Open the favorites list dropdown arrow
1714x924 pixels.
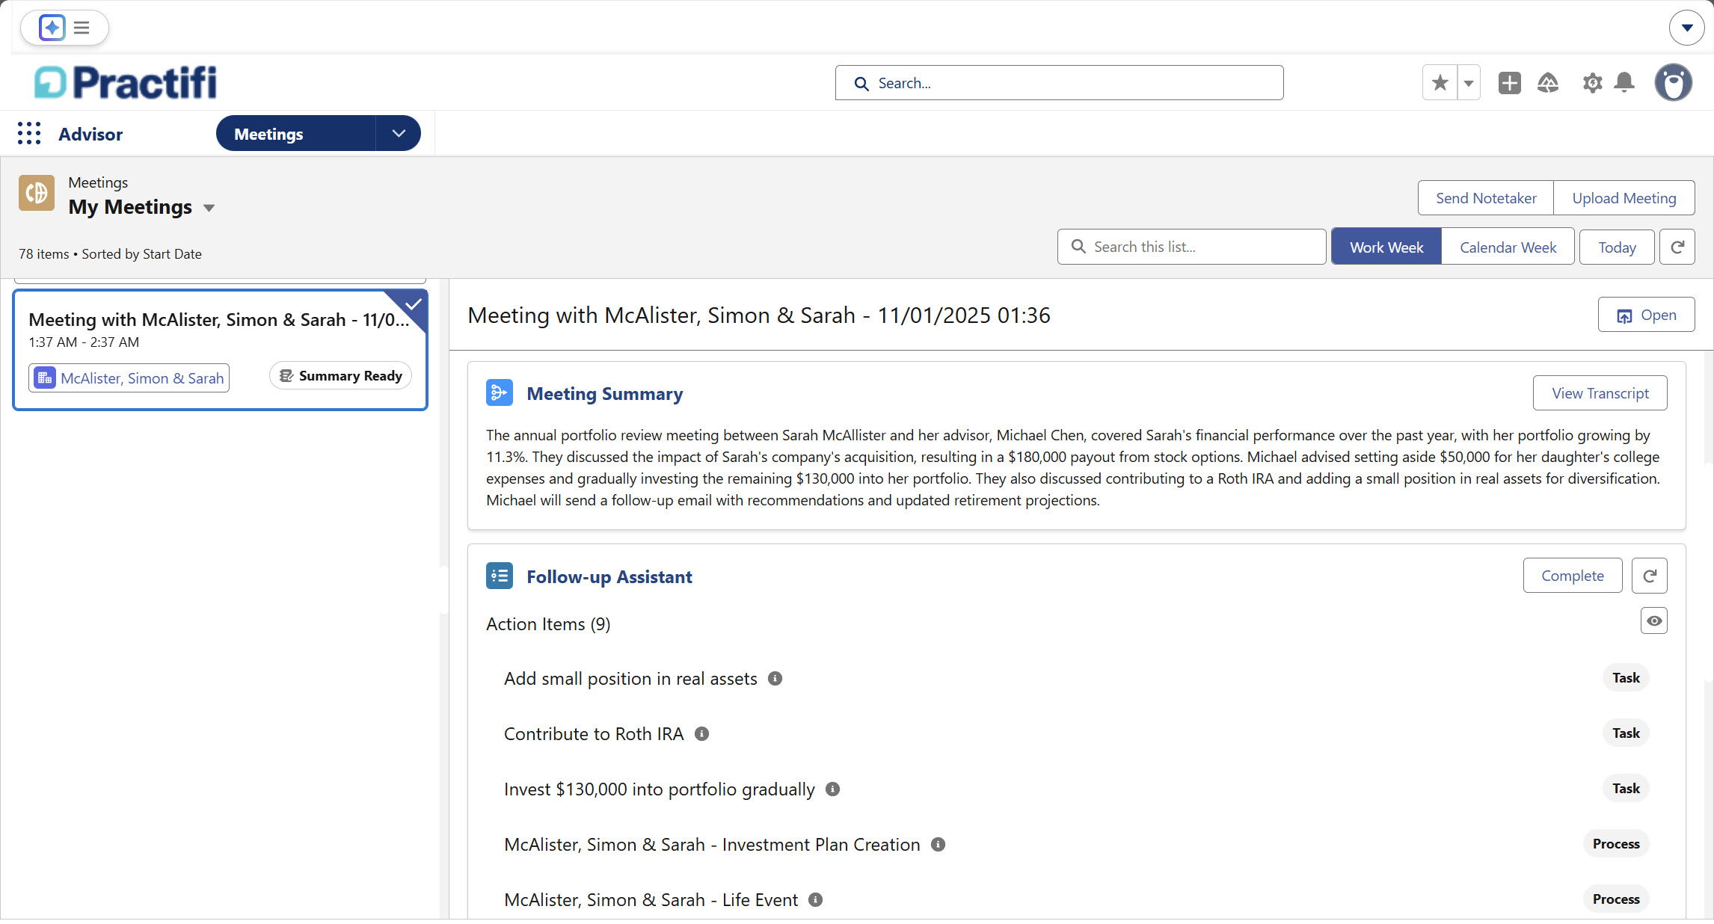1469,82
